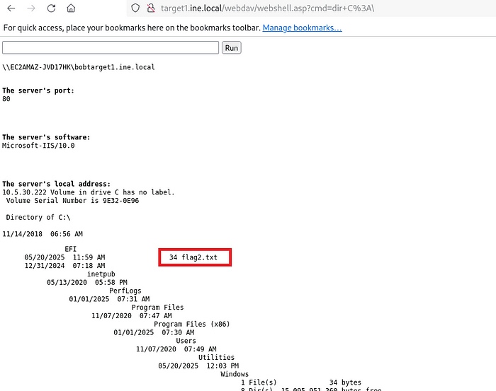This screenshot has width=496, height=391.
Task: Click the webshell command input box
Action: coord(111,47)
